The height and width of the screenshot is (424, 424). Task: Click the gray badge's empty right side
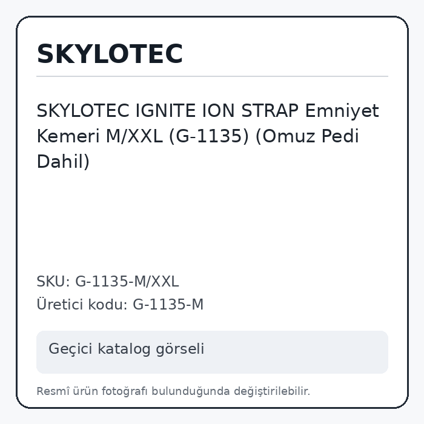point(297,352)
